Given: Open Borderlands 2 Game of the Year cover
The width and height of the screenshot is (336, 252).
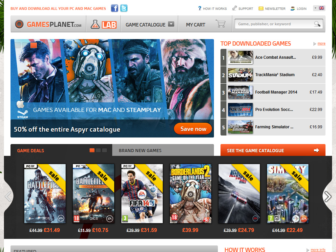Looking at the screenshot, I should 191,194.
